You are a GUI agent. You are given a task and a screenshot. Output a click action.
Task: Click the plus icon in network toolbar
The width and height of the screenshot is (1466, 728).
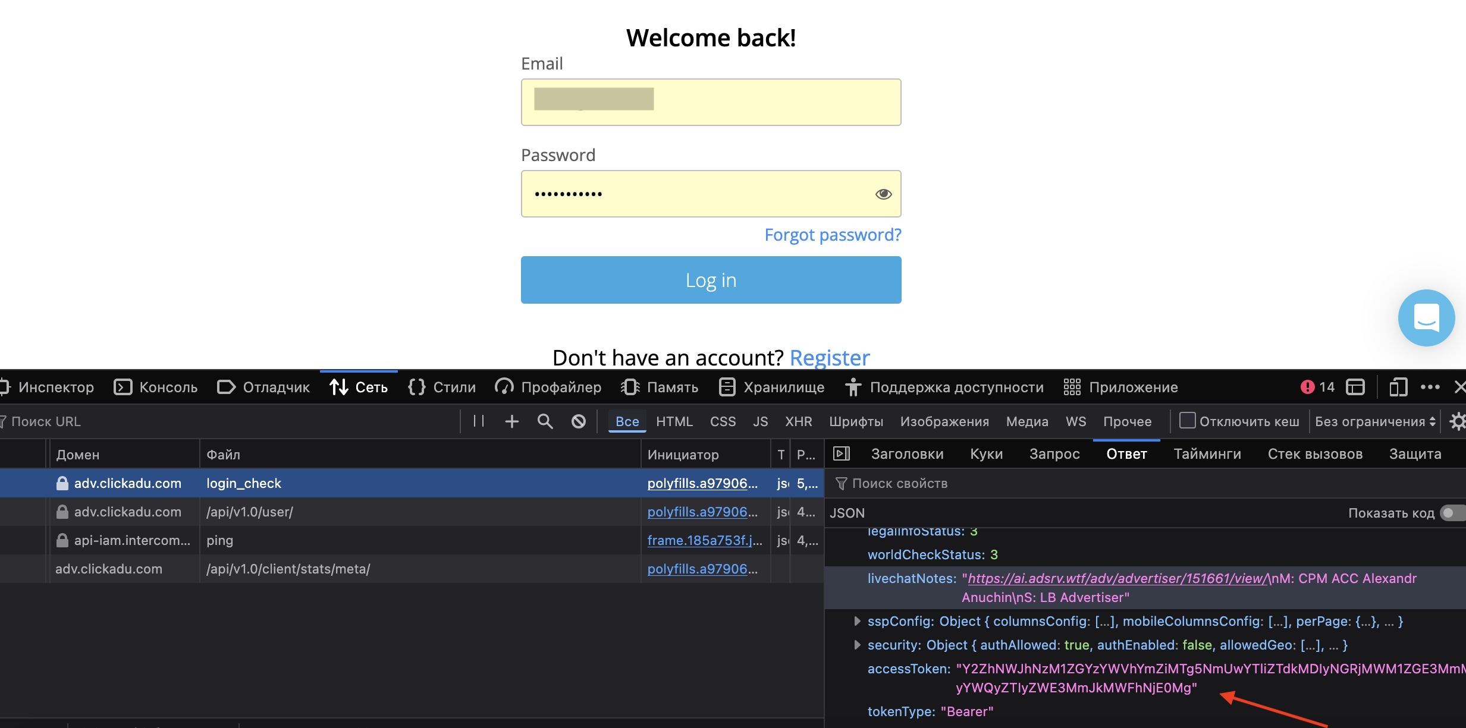click(x=512, y=421)
